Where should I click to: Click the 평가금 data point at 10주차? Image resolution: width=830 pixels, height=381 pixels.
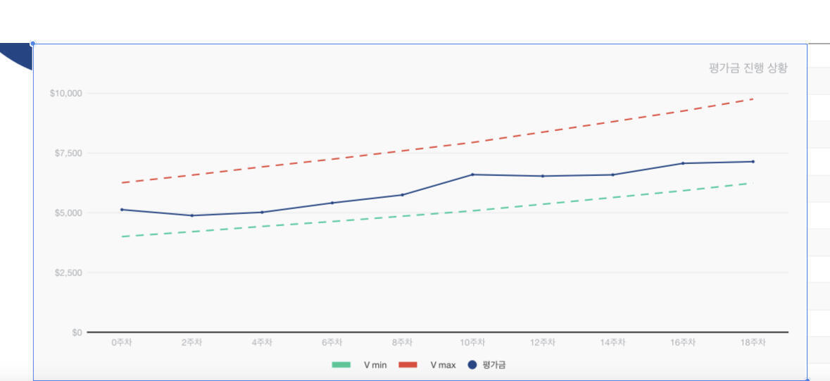[472, 174]
